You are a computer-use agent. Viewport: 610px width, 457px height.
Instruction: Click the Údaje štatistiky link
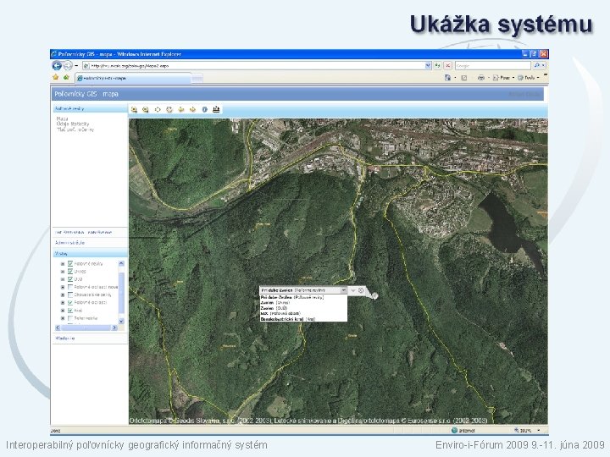pyautogui.click(x=73, y=124)
